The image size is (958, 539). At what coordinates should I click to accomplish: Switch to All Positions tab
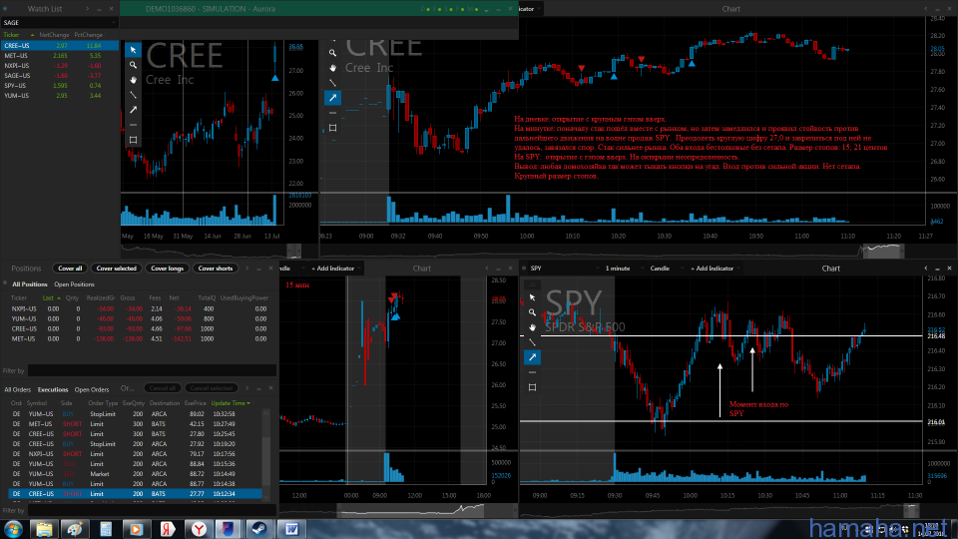click(x=29, y=284)
